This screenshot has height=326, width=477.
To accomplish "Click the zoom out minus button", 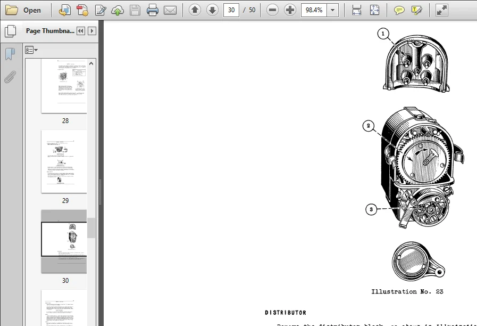I will coord(273,10).
